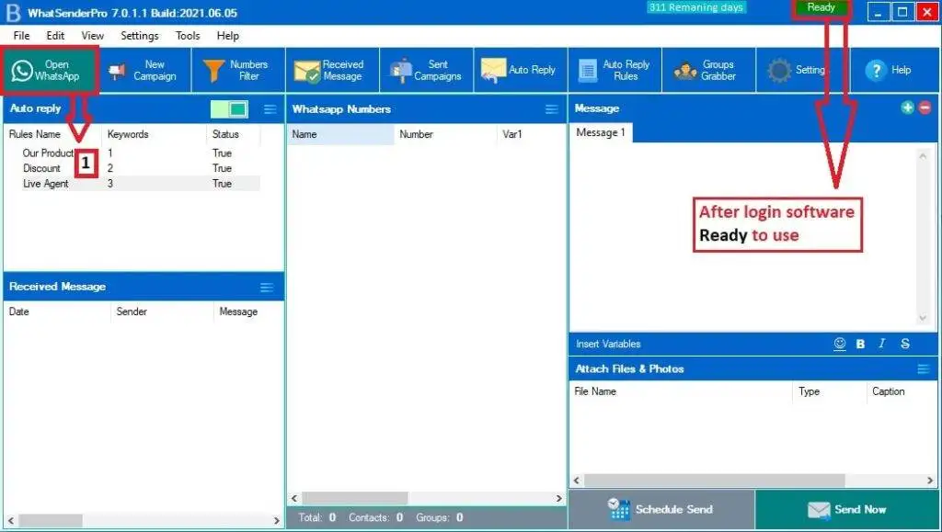Viewport: 942px width, 532px height.
Task: Open the Help toolbar button
Action: click(x=894, y=70)
